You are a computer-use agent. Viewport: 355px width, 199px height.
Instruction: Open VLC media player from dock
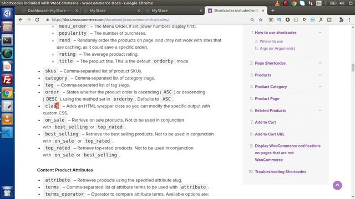click(x=7, y=119)
